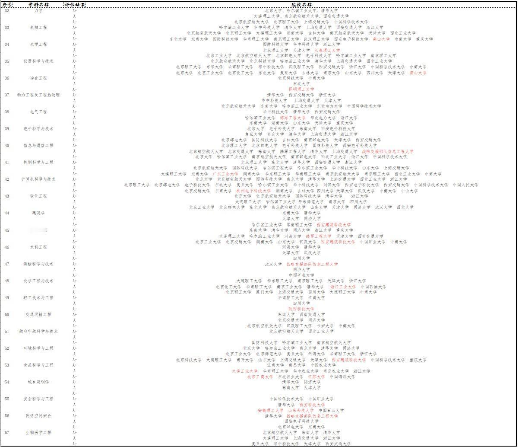
Task: Click the red text '大连工业大学'
Action: 245,371
